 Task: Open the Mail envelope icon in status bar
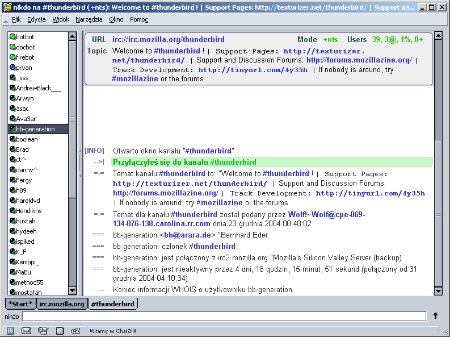(x=27, y=331)
